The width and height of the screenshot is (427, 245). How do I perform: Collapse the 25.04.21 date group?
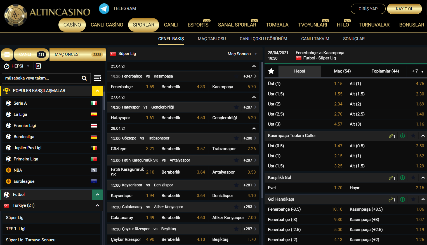[x=254, y=66]
